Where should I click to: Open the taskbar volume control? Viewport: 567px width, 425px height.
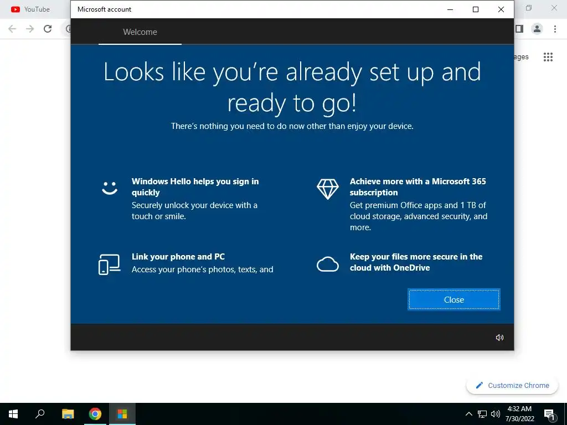click(x=496, y=414)
